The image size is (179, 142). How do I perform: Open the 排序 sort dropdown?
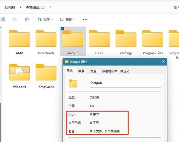(45, 20)
